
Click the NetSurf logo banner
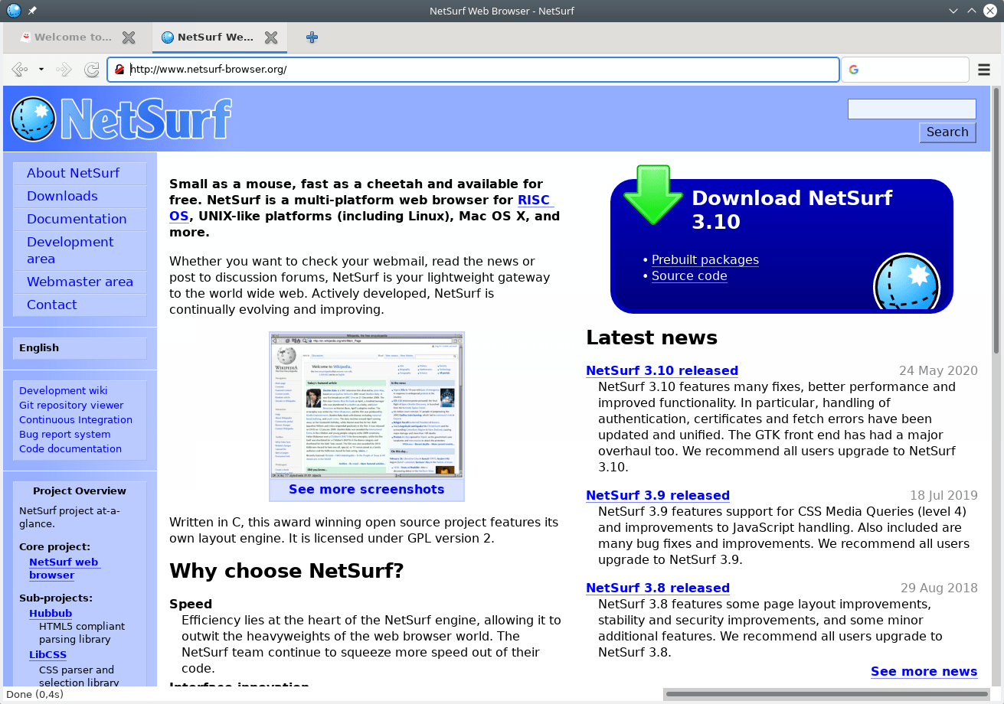point(121,119)
